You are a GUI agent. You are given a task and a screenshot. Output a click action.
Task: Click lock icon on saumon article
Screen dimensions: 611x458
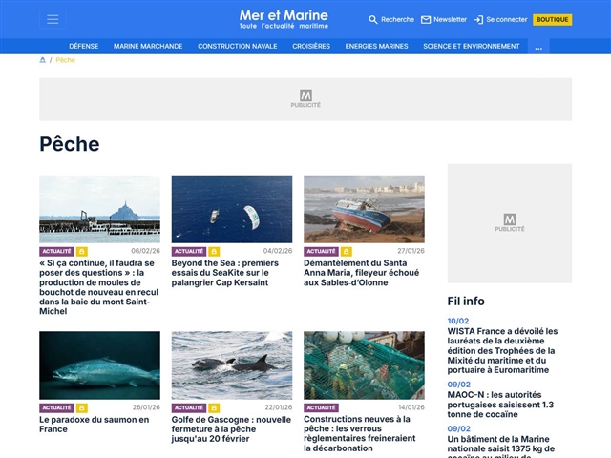[x=82, y=407]
